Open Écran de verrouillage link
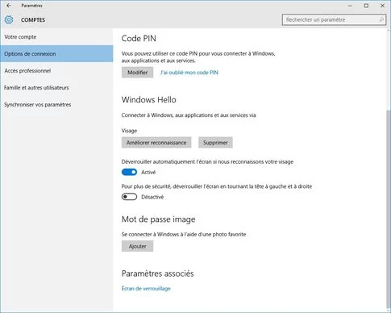The height and width of the screenshot is (313, 391). (146, 289)
